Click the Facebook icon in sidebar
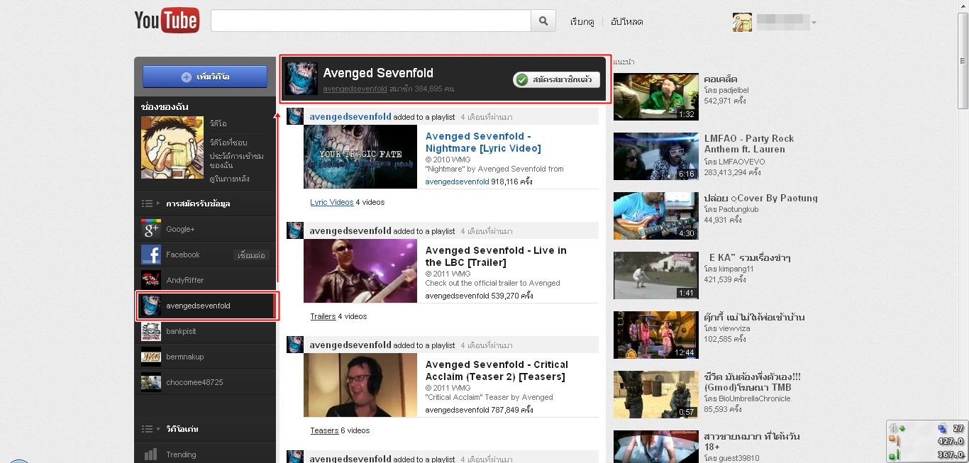This screenshot has width=969, height=463. click(151, 255)
